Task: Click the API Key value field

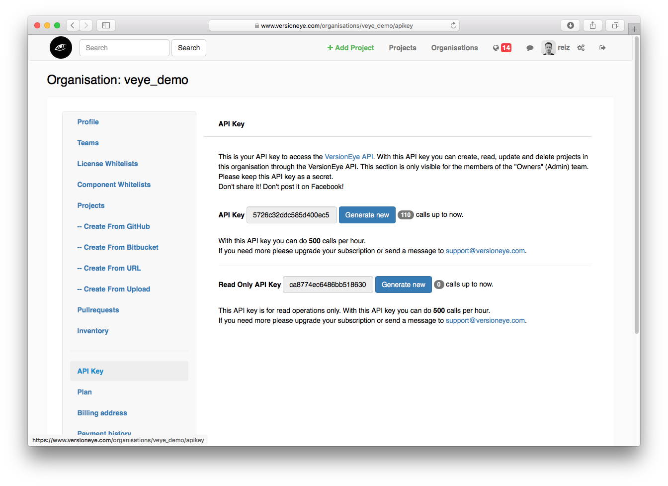Action: 291,215
